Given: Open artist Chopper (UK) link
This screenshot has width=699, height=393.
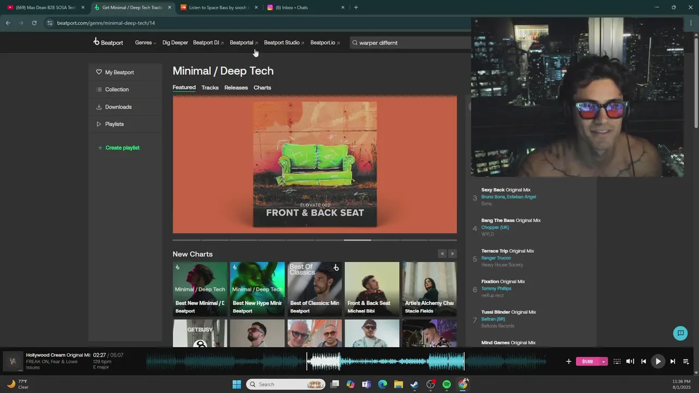Looking at the screenshot, I should pyautogui.click(x=495, y=227).
